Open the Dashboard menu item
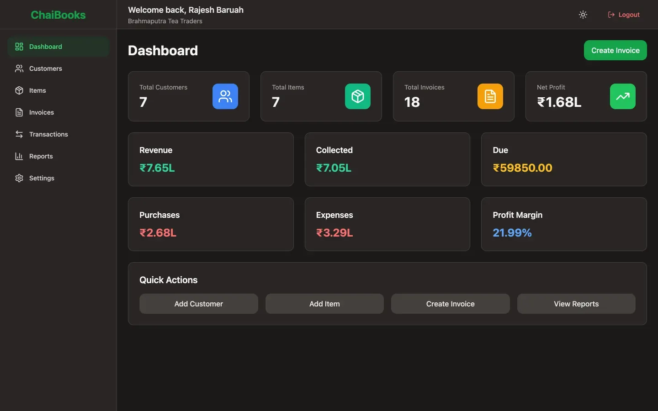 (58, 47)
